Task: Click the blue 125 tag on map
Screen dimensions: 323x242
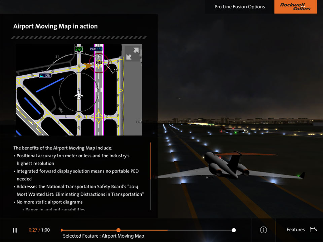Action: point(45,76)
